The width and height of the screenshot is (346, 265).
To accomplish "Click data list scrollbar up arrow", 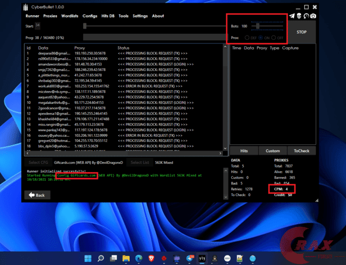I will (x=225, y=47).
